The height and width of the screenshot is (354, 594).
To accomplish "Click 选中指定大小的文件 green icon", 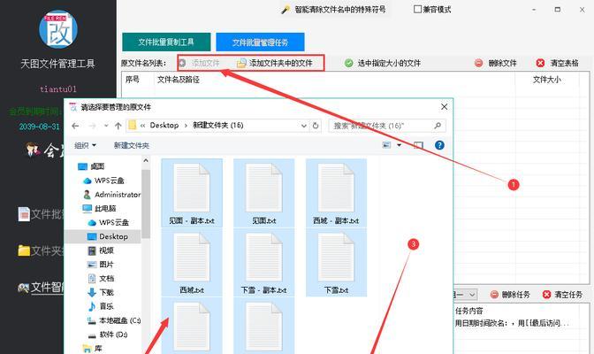I will tap(349, 64).
